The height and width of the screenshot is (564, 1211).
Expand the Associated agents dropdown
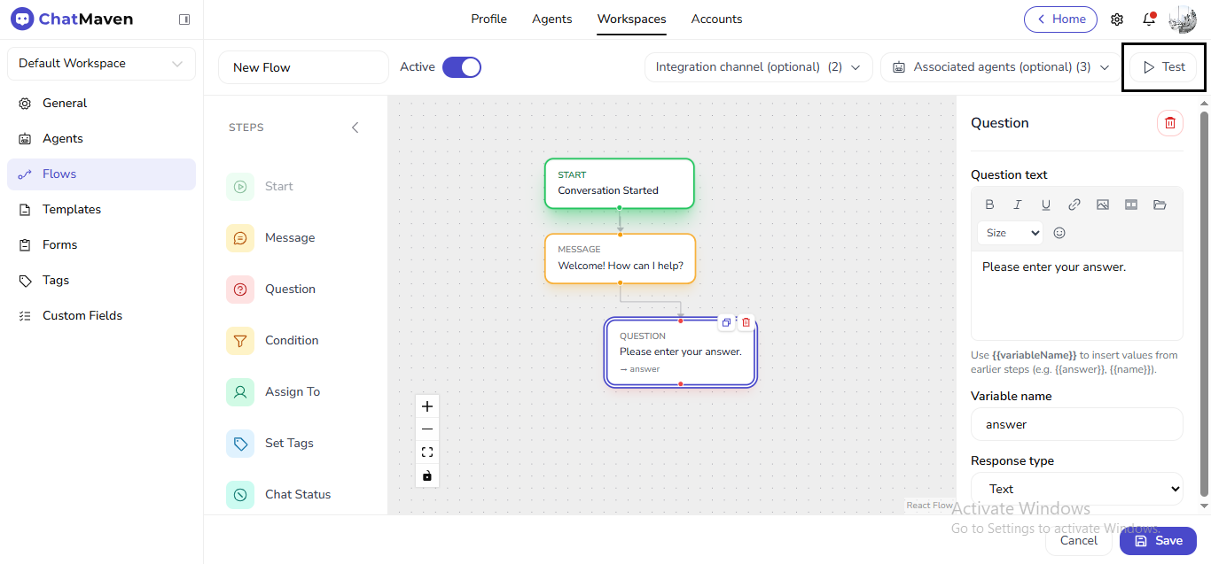(x=1000, y=66)
